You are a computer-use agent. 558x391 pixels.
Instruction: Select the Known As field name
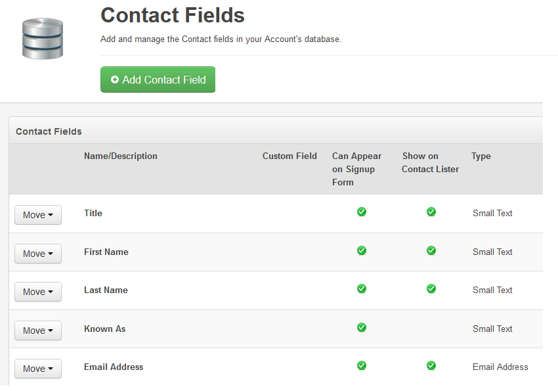pyautogui.click(x=104, y=329)
